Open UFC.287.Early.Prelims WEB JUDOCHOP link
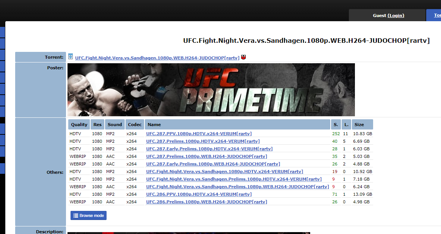 (213, 164)
